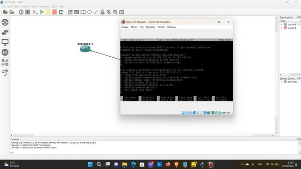Click the new blank project icon
301x169 pixels.
coord(5,12)
